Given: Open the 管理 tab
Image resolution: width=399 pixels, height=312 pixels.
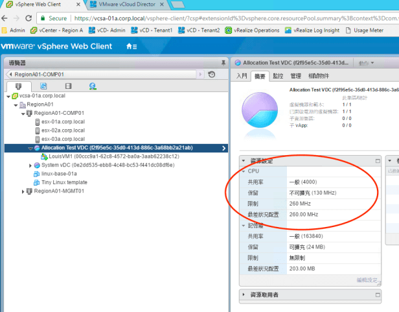Looking at the screenshot, I should tap(295, 76).
